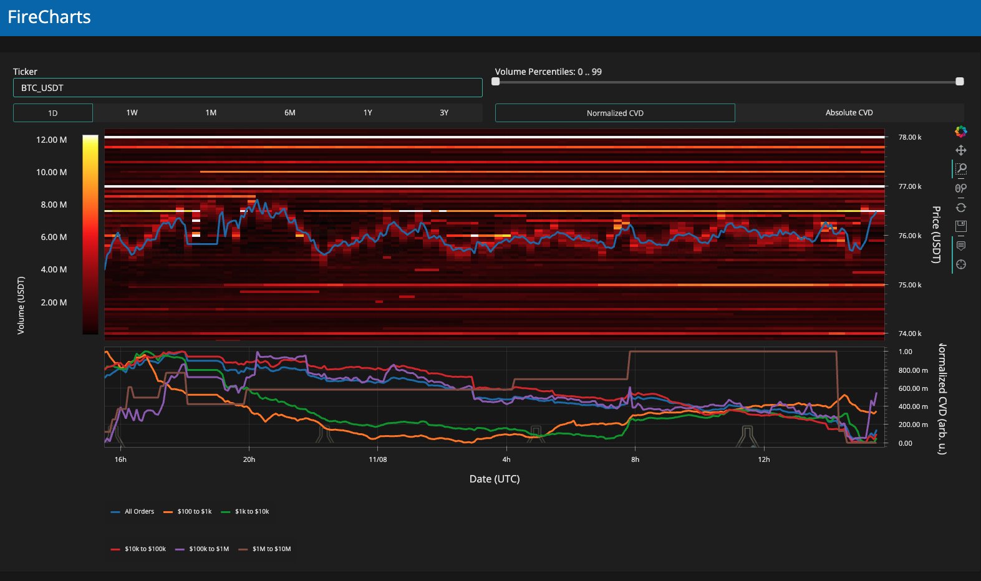Click the FireCharts title
This screenshot has width=981, height=581.
(x=49, y=17)
